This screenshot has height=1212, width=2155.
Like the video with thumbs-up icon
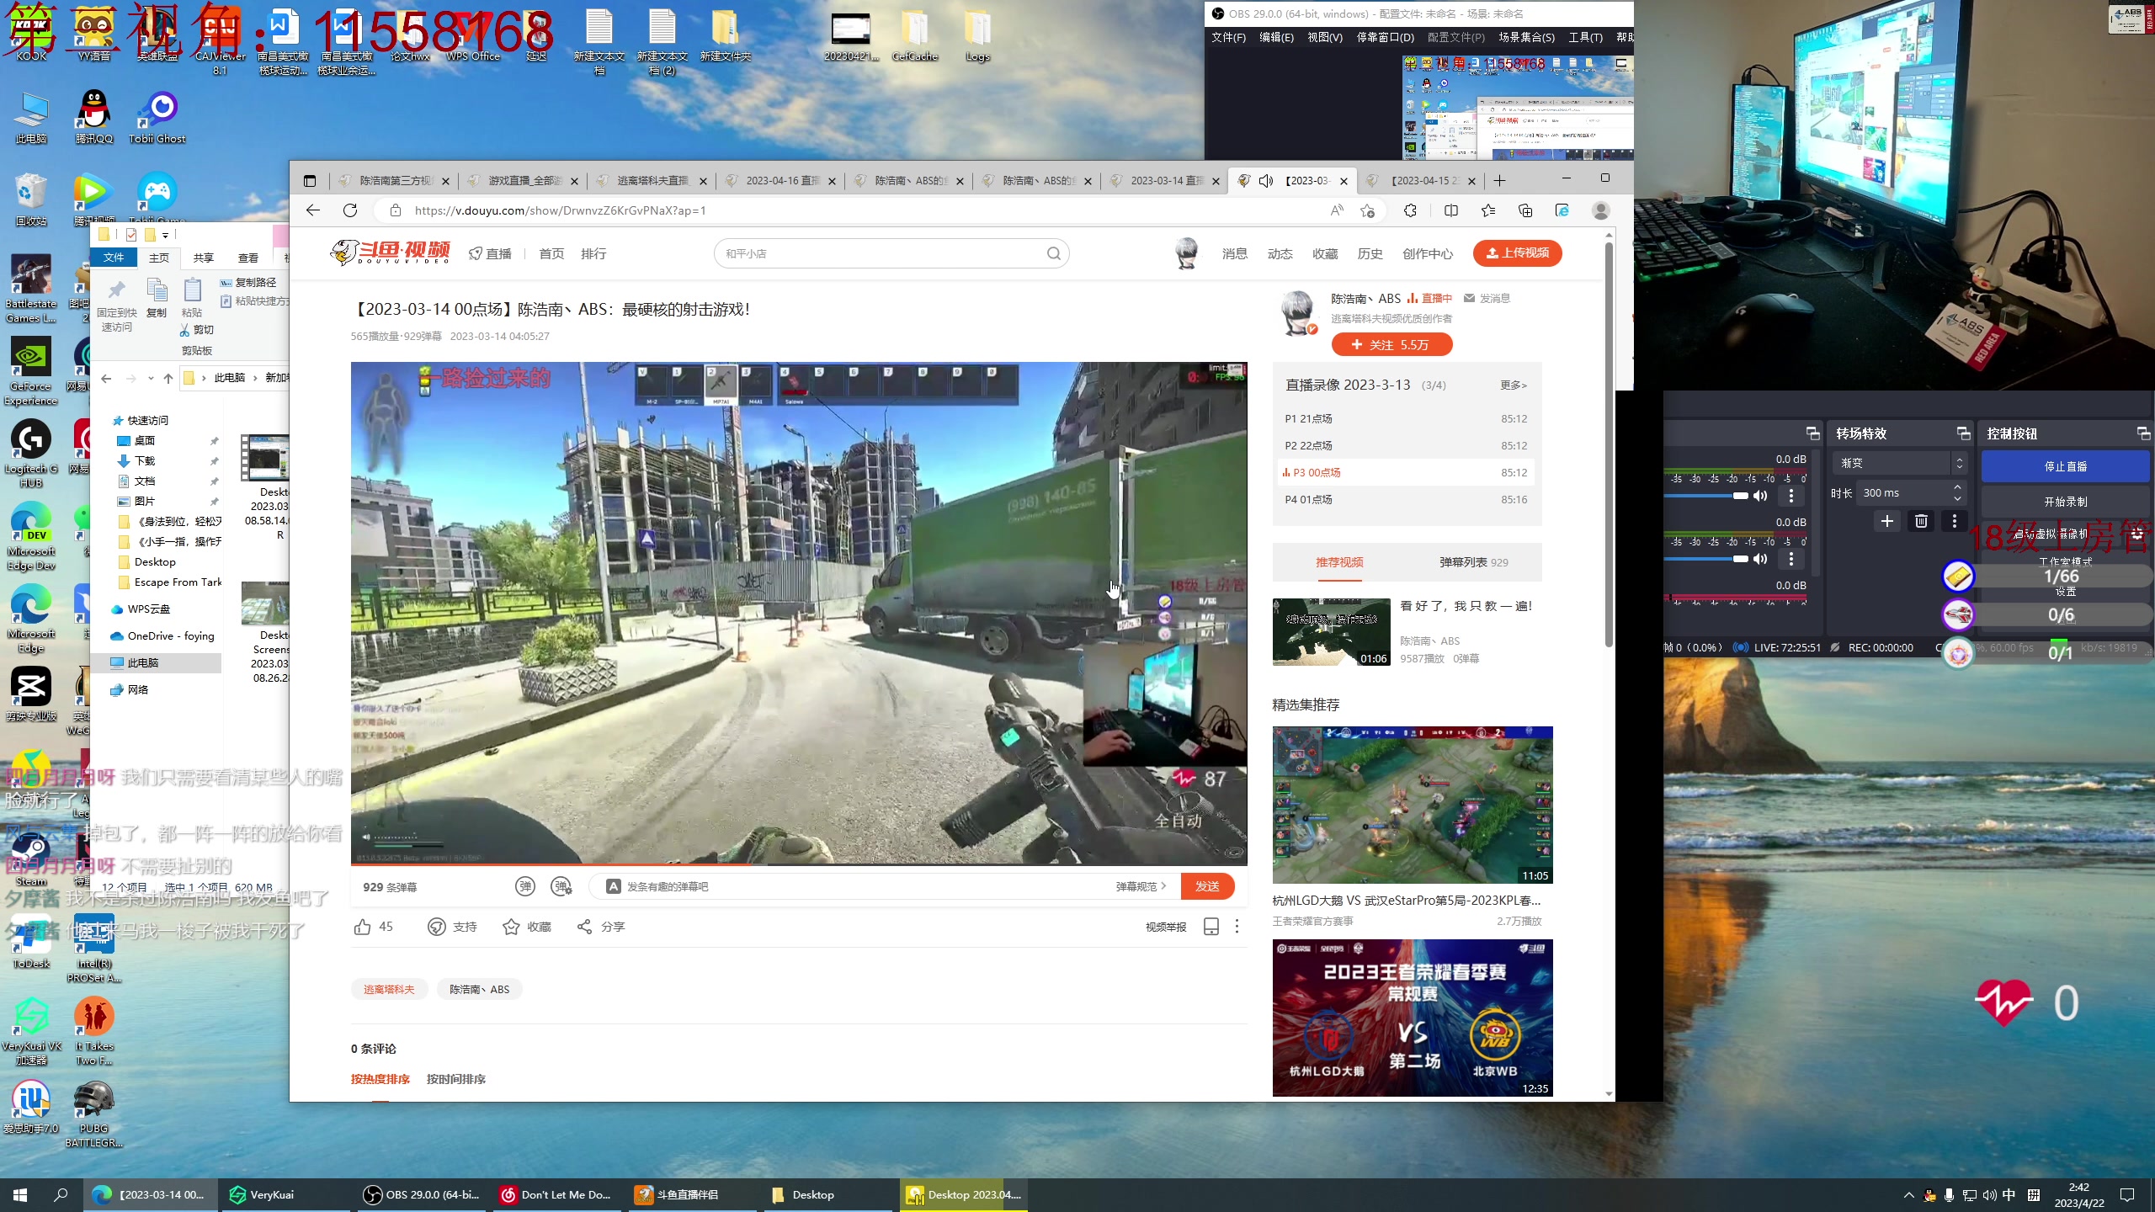coord(363,927)
